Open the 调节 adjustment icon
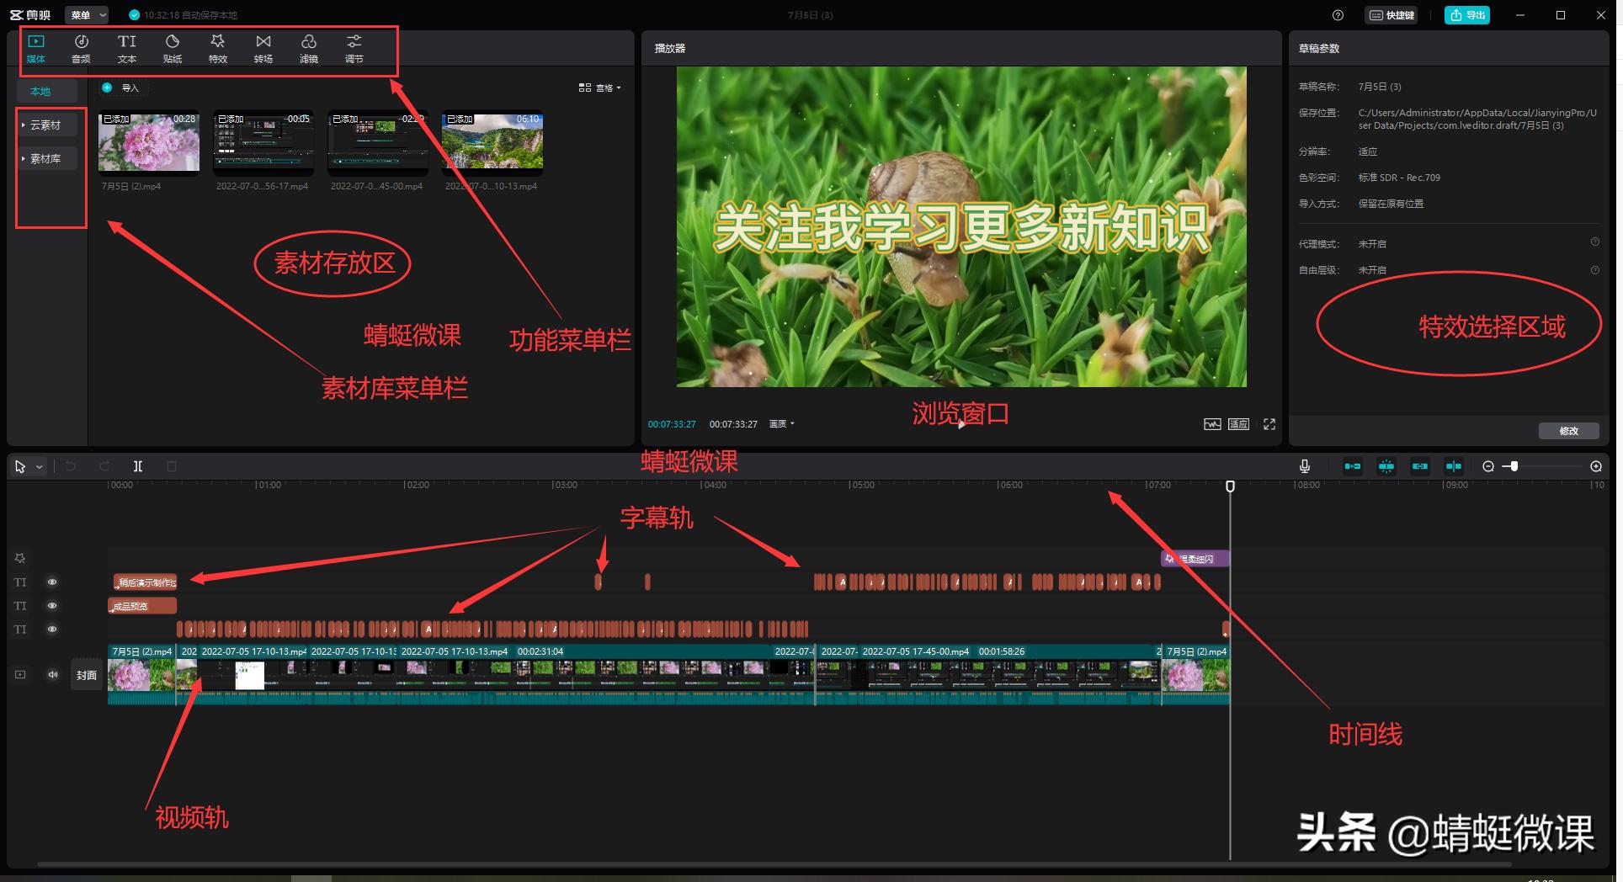 [x=353, y=46]
